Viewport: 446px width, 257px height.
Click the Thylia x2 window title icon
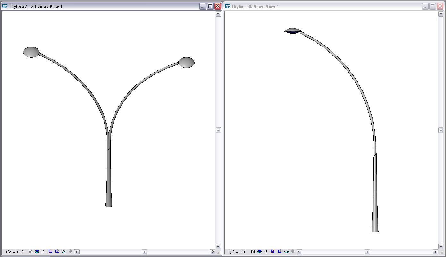5,6
